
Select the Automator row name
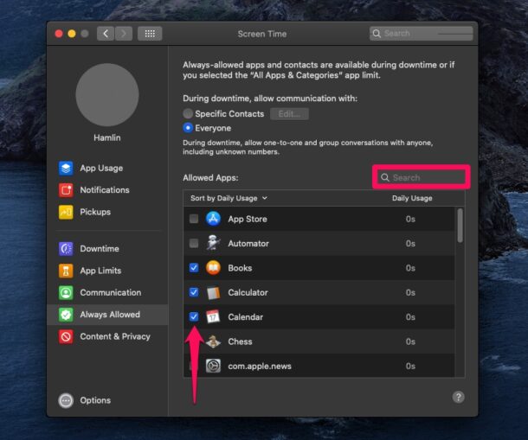pos(248,243)
